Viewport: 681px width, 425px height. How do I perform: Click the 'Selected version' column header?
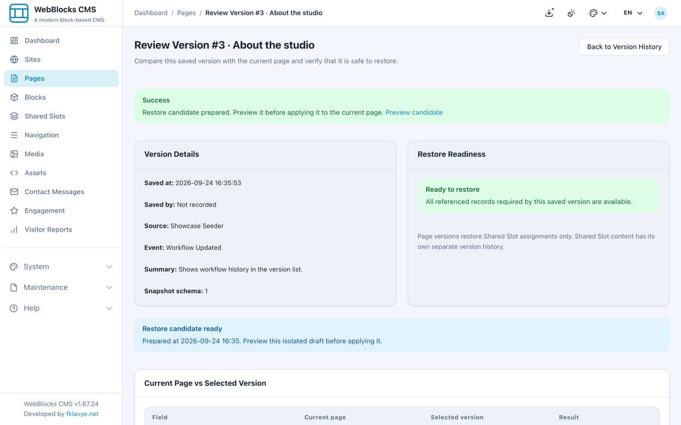457,417
